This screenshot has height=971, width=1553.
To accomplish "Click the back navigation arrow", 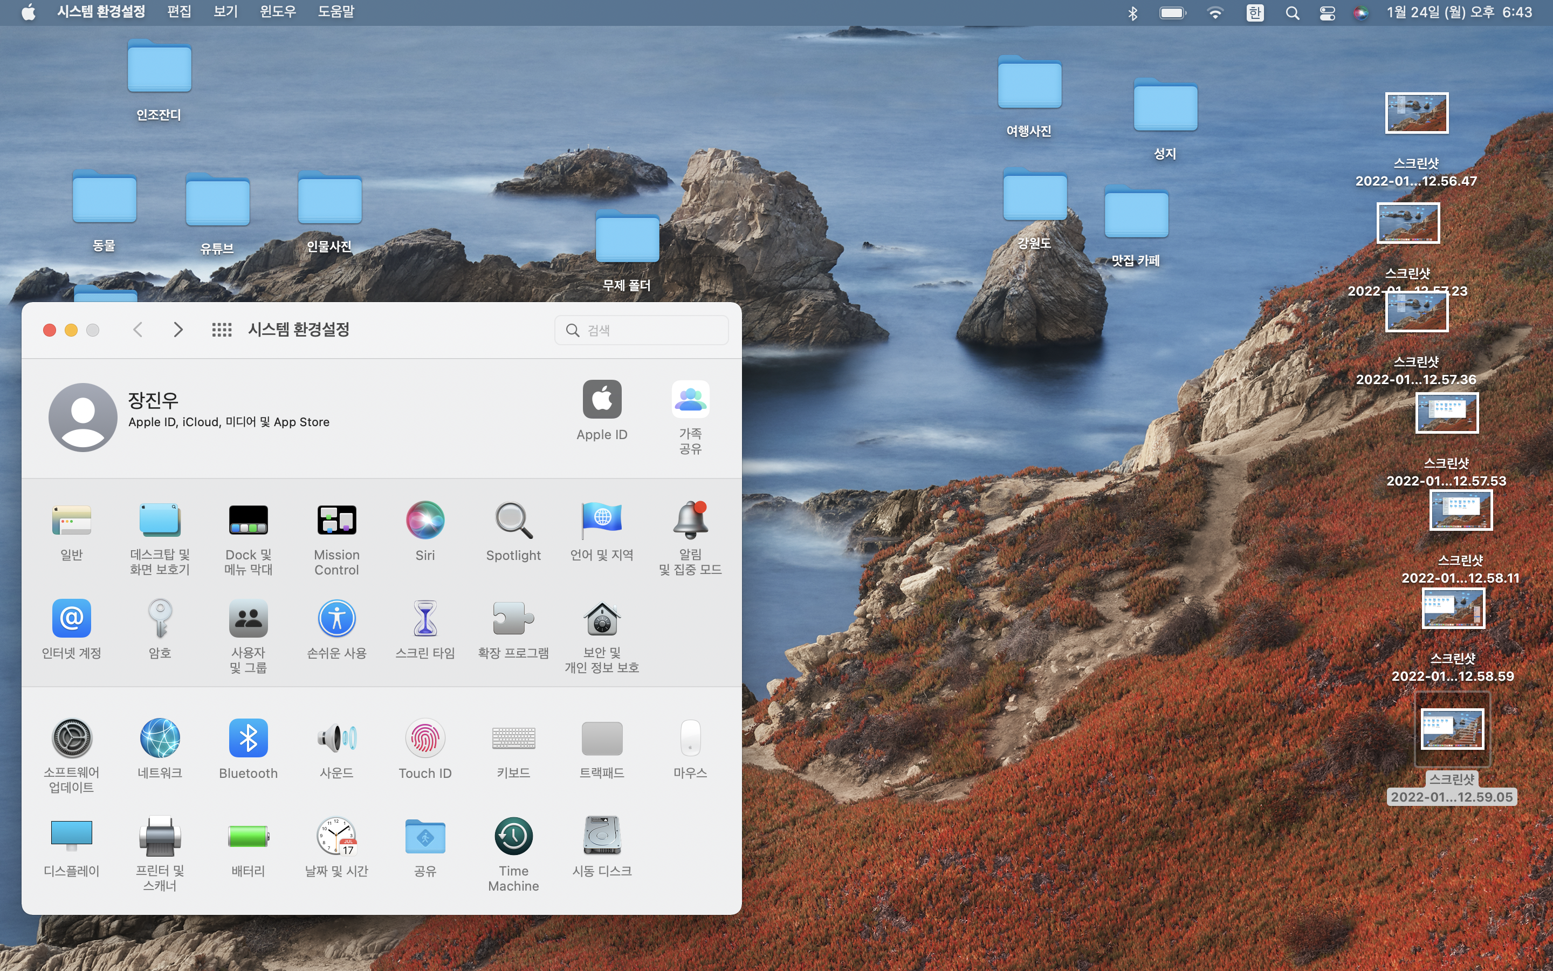I will [138, 330].
